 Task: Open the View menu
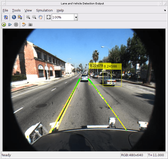pos(28,10)
